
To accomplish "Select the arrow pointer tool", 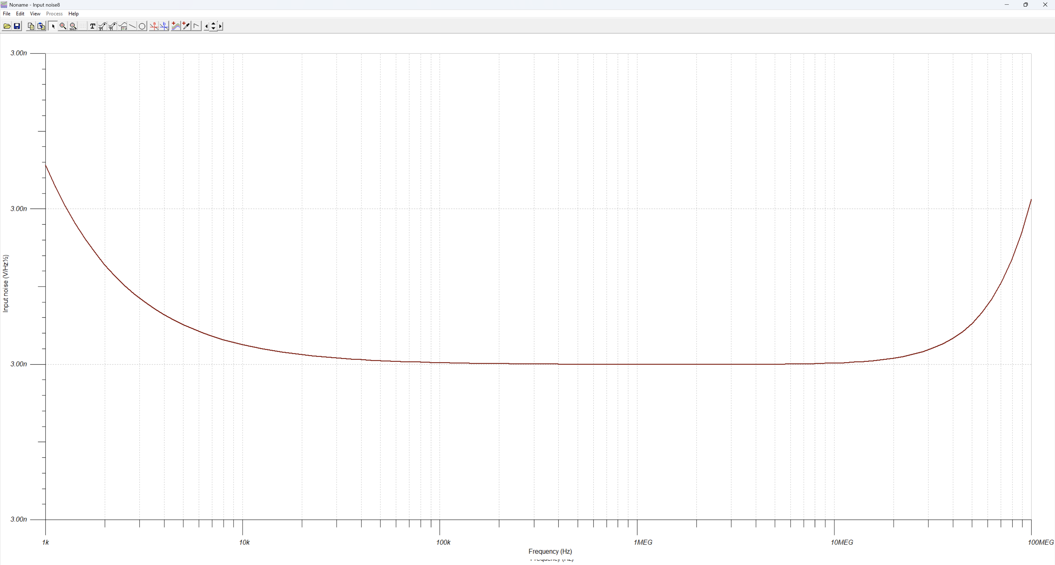I will (x=53, y=26).
